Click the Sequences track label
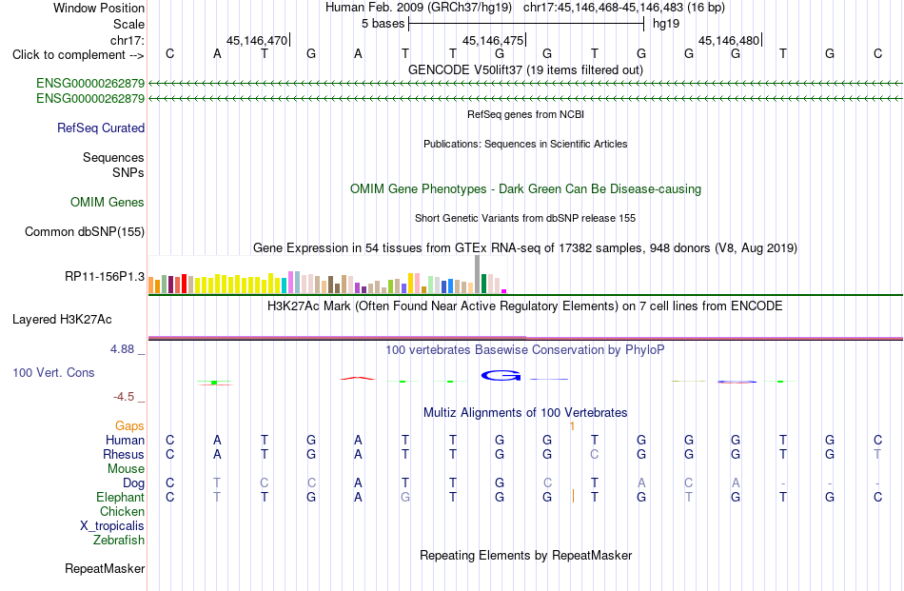904x591 pixels. [113, 157]
